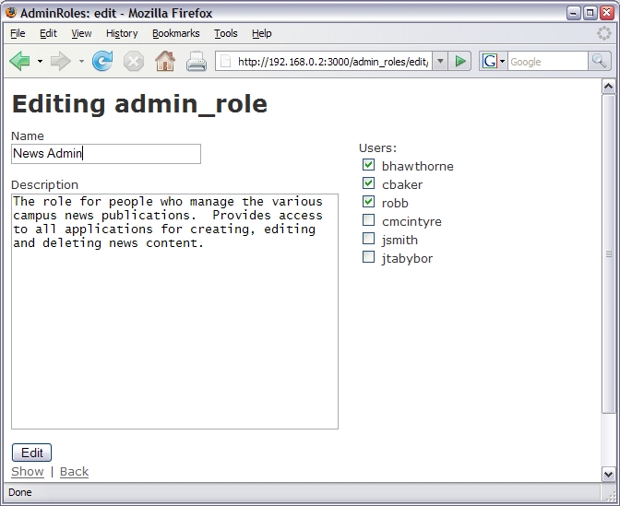Go to the Home page icon

(165, 62)
